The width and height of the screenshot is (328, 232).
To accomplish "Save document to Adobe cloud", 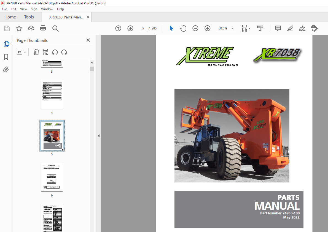I will [31, 28].
